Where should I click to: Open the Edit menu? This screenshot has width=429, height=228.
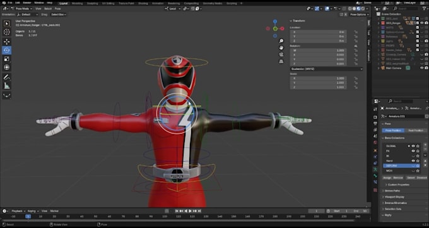point(18,3)
